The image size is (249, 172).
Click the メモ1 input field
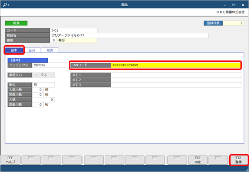176,75
